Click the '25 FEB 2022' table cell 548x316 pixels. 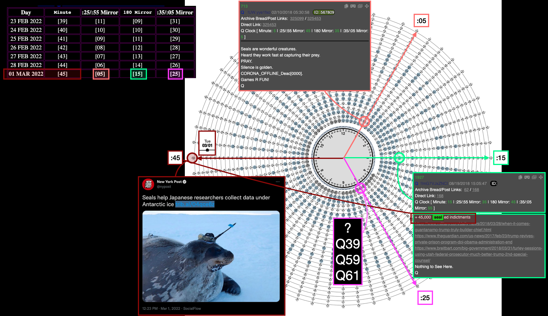pyautogui.click(x=26, y=39)
